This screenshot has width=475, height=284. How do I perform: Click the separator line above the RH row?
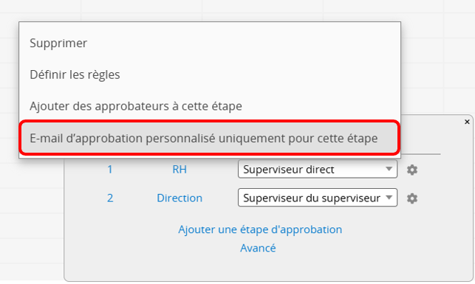[x=420, y=154]
